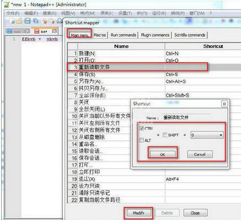Open the 搜索(S) menu
241x220 pixels.
coord(50,13)
